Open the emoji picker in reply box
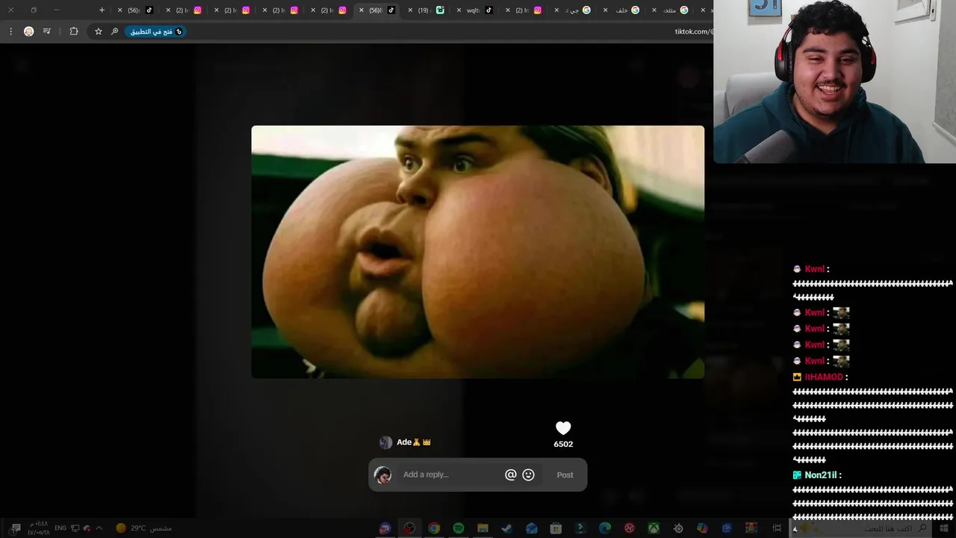The width and height of the screenshot is (956, 538). click(528, 474)
